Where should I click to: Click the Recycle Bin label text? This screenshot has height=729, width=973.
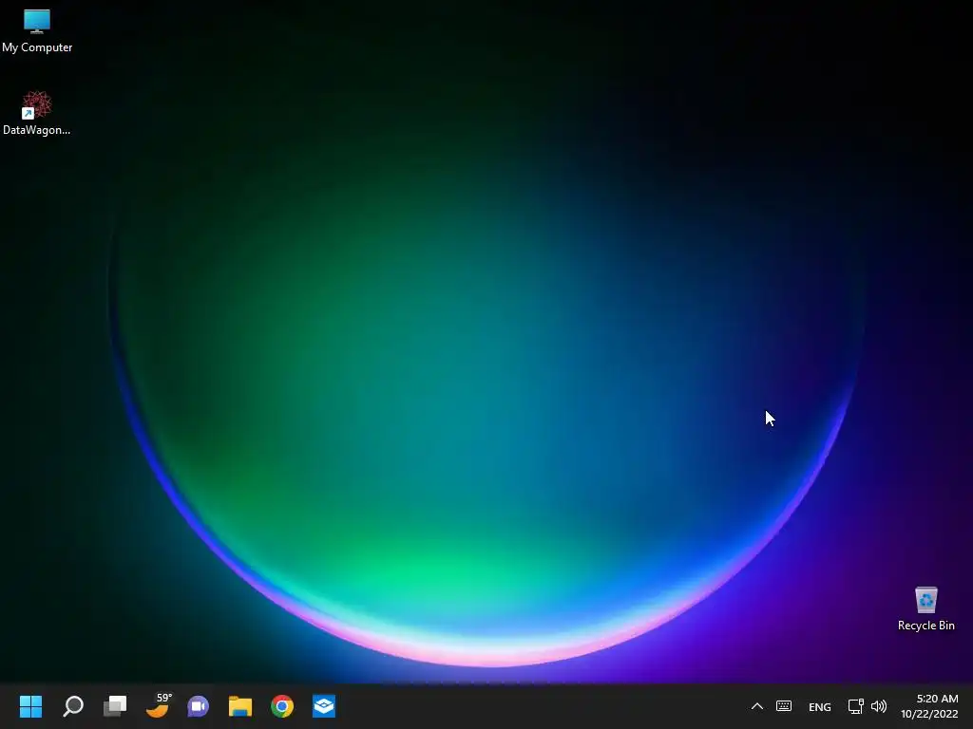925,626
